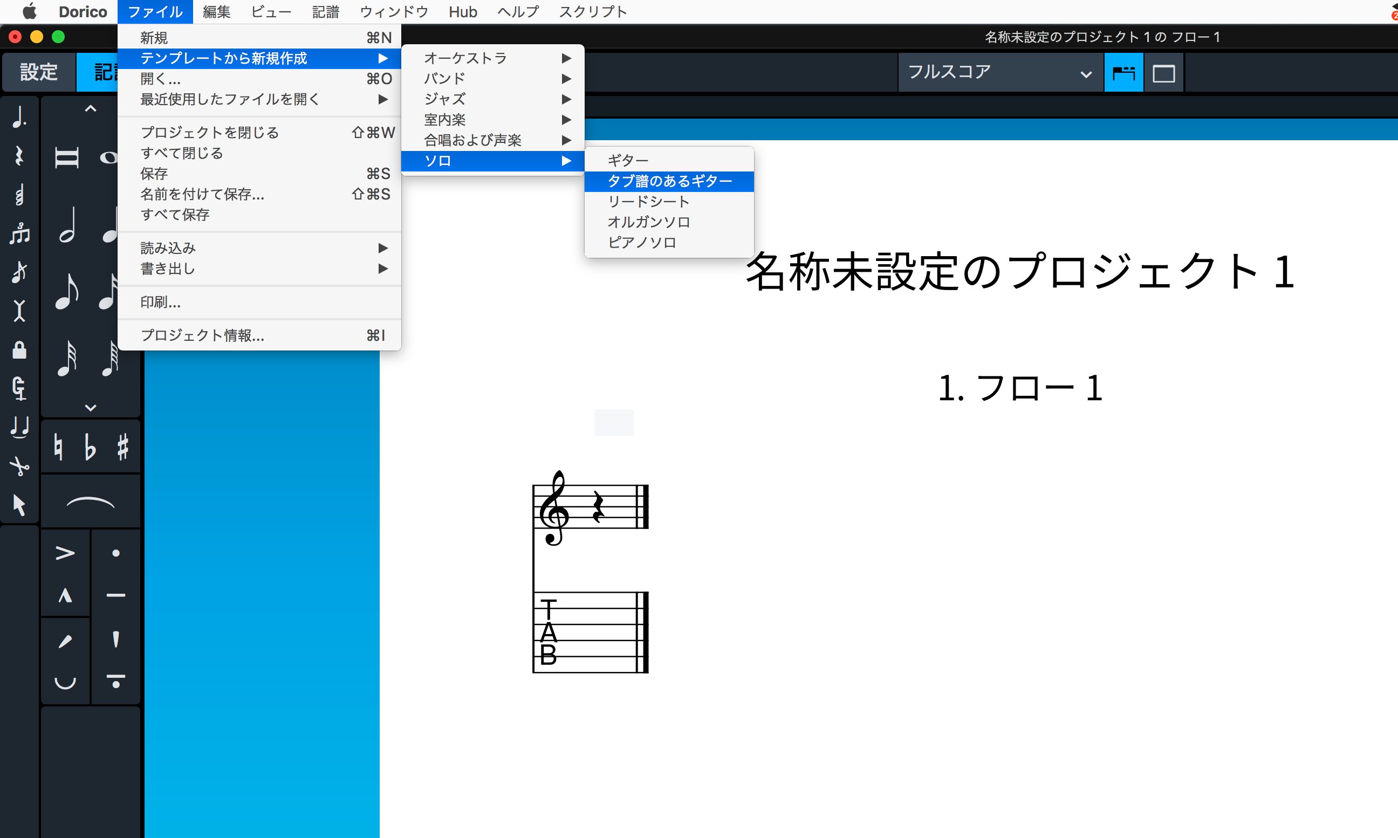Apply staccato articulation
Image resolution: width=1398 pixels, height=838 pixels.
[x=116, y=552]
